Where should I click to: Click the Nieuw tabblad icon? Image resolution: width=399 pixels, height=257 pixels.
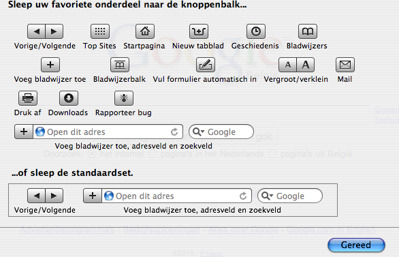coord(199,31)
